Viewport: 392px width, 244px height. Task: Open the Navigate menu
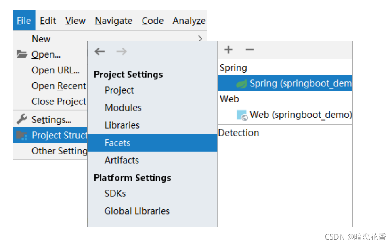[113, 21]
